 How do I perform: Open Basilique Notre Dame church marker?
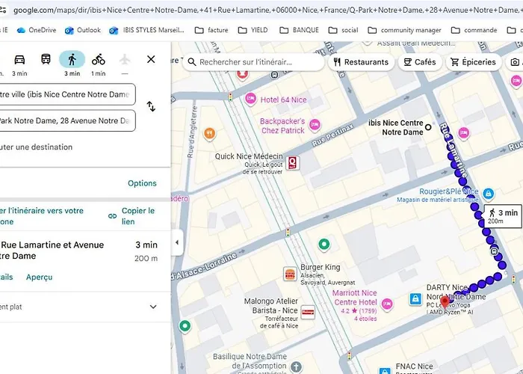tap(296, 367)
